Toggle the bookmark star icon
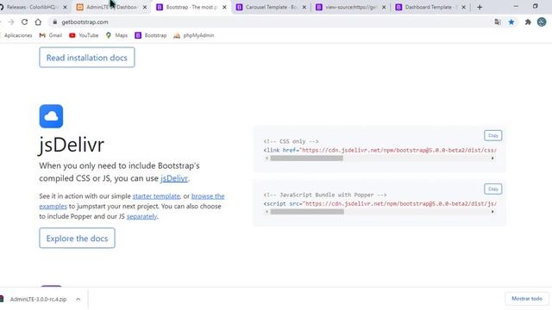Image resolution: width=552 pixels, height=310 pixels. (x=511, y=22)
